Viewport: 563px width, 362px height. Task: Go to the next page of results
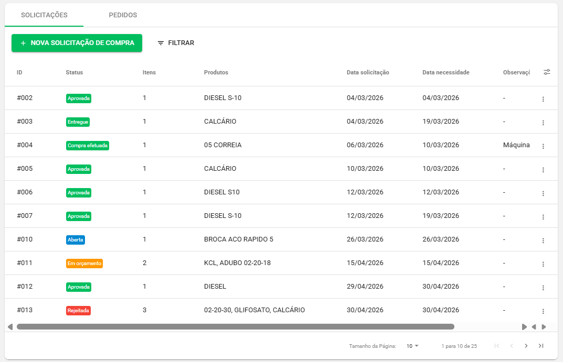[526, 346]
